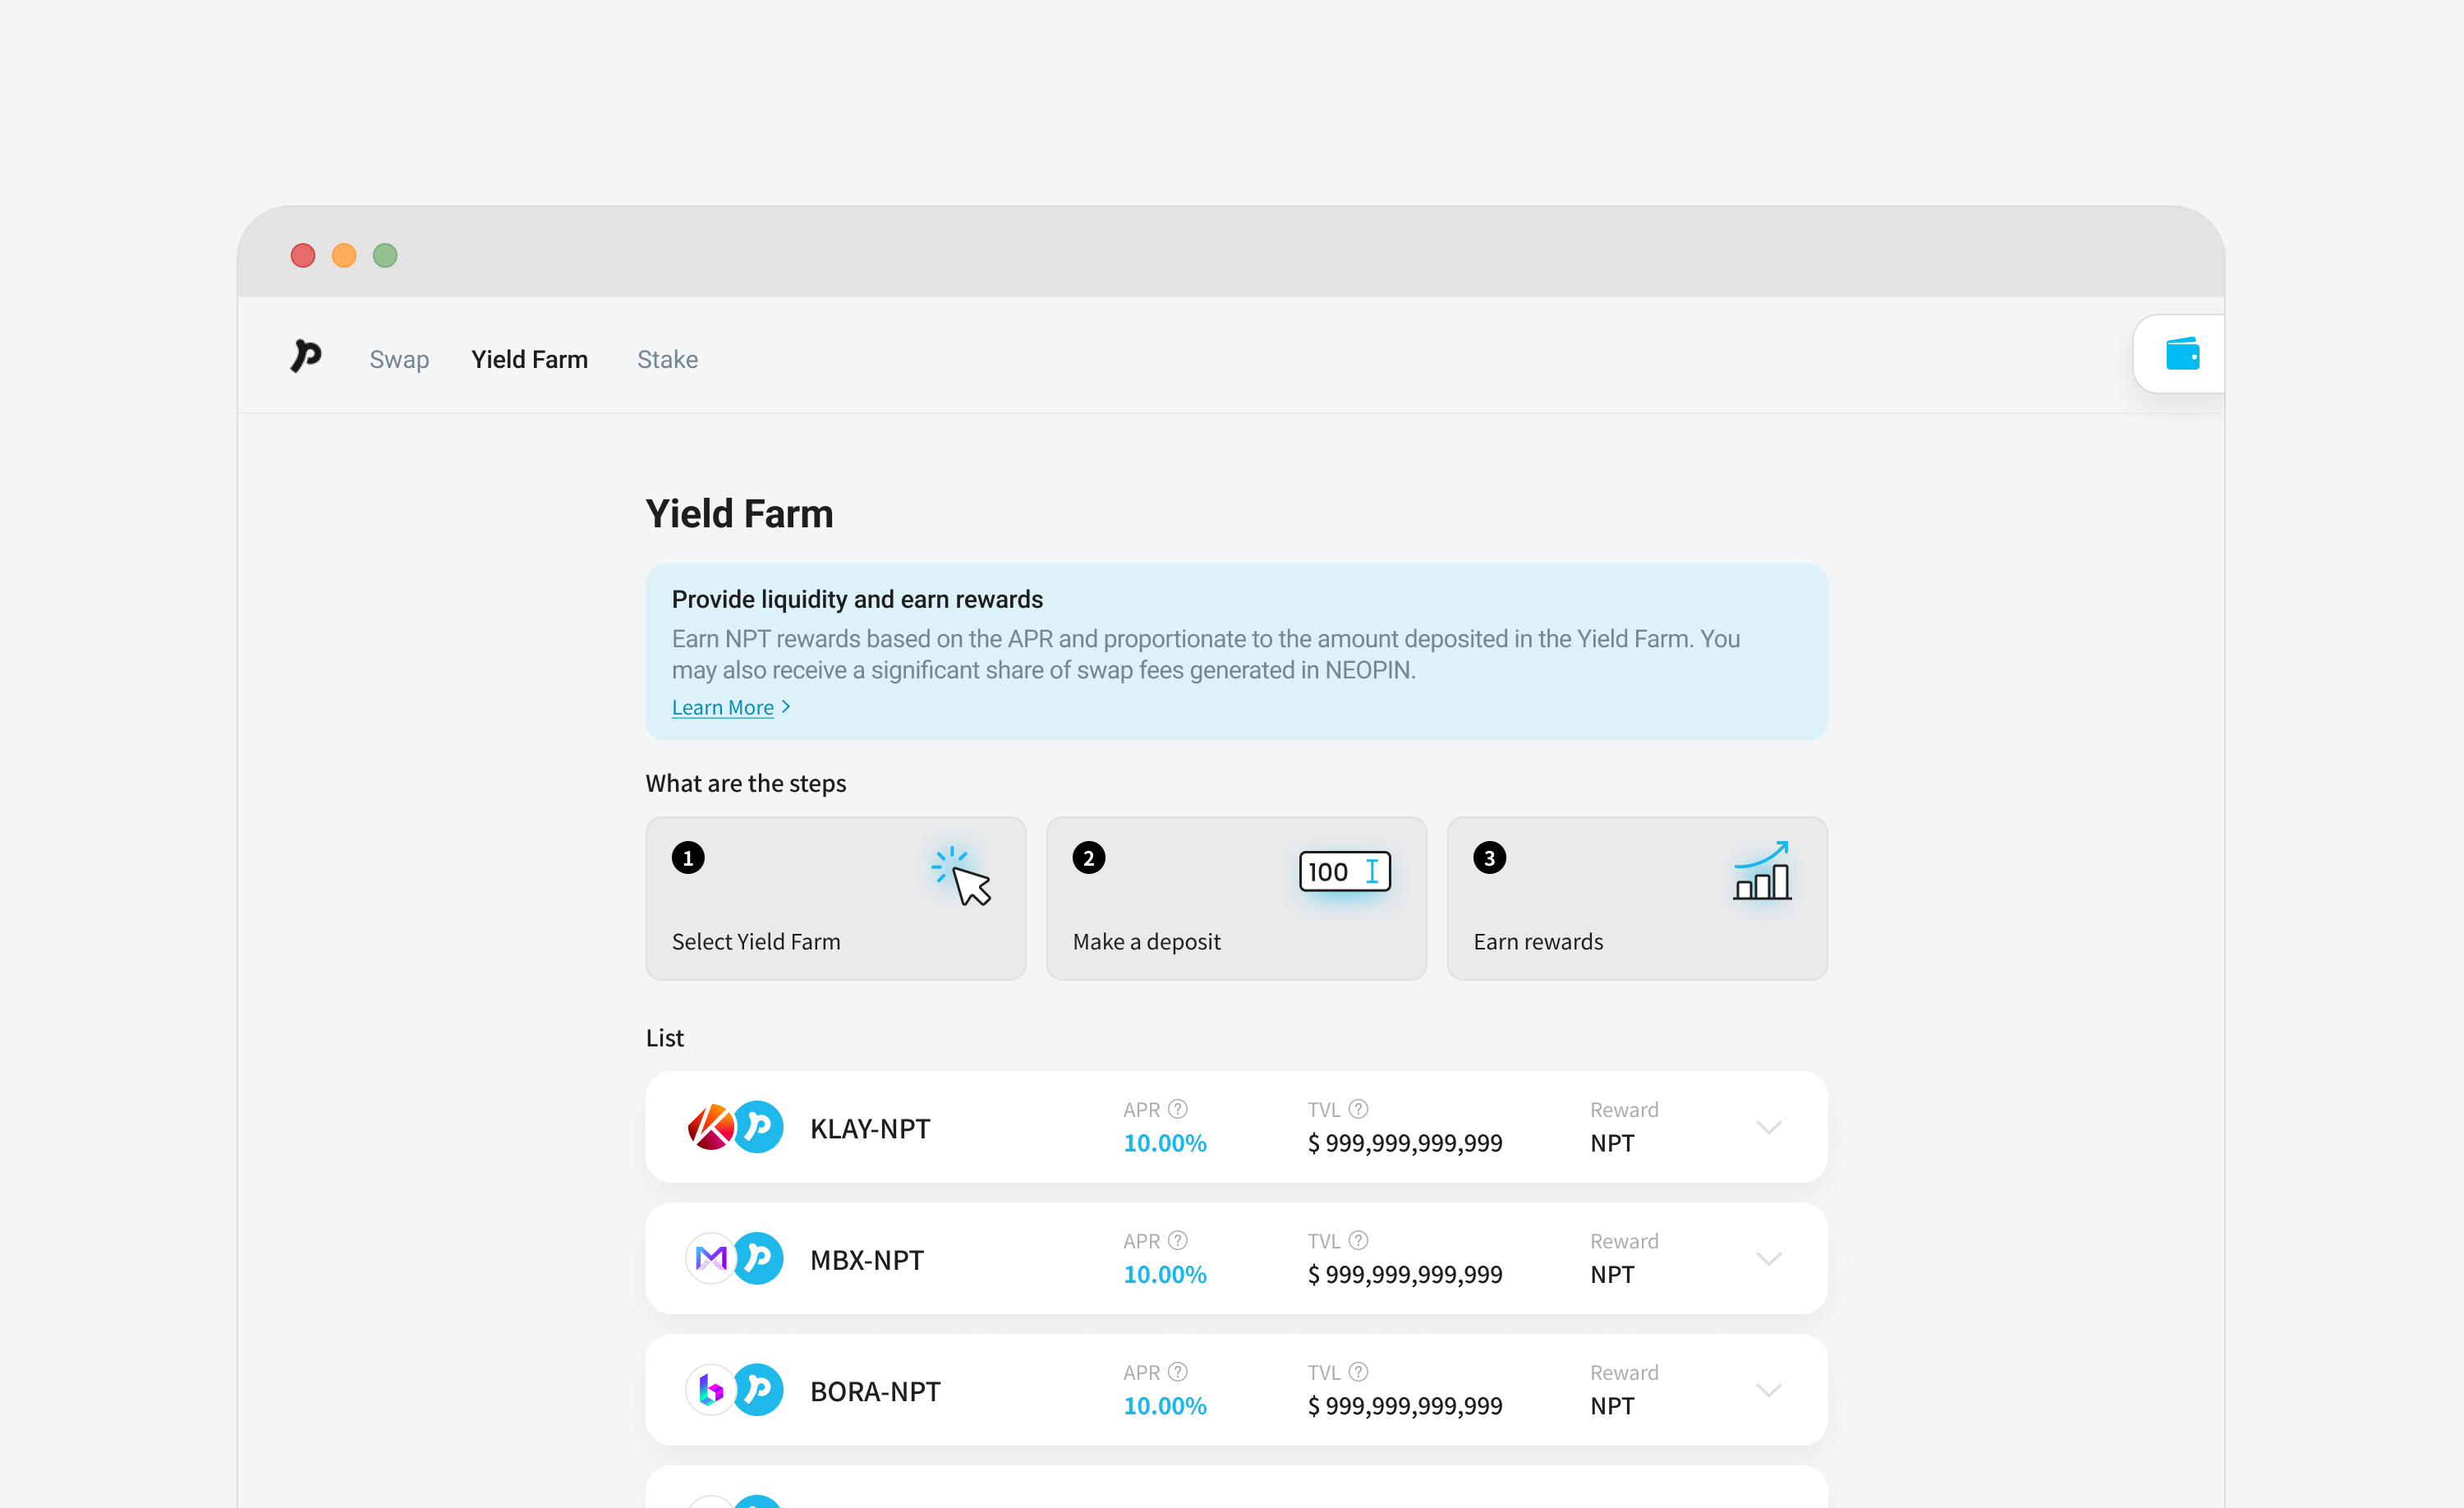The height and width of the screenshot is (1508, 2464).
Task: Click the 10.00% APR value for KLAY-NPT
Action: pyautogui.click(x=1165, y=1143)
